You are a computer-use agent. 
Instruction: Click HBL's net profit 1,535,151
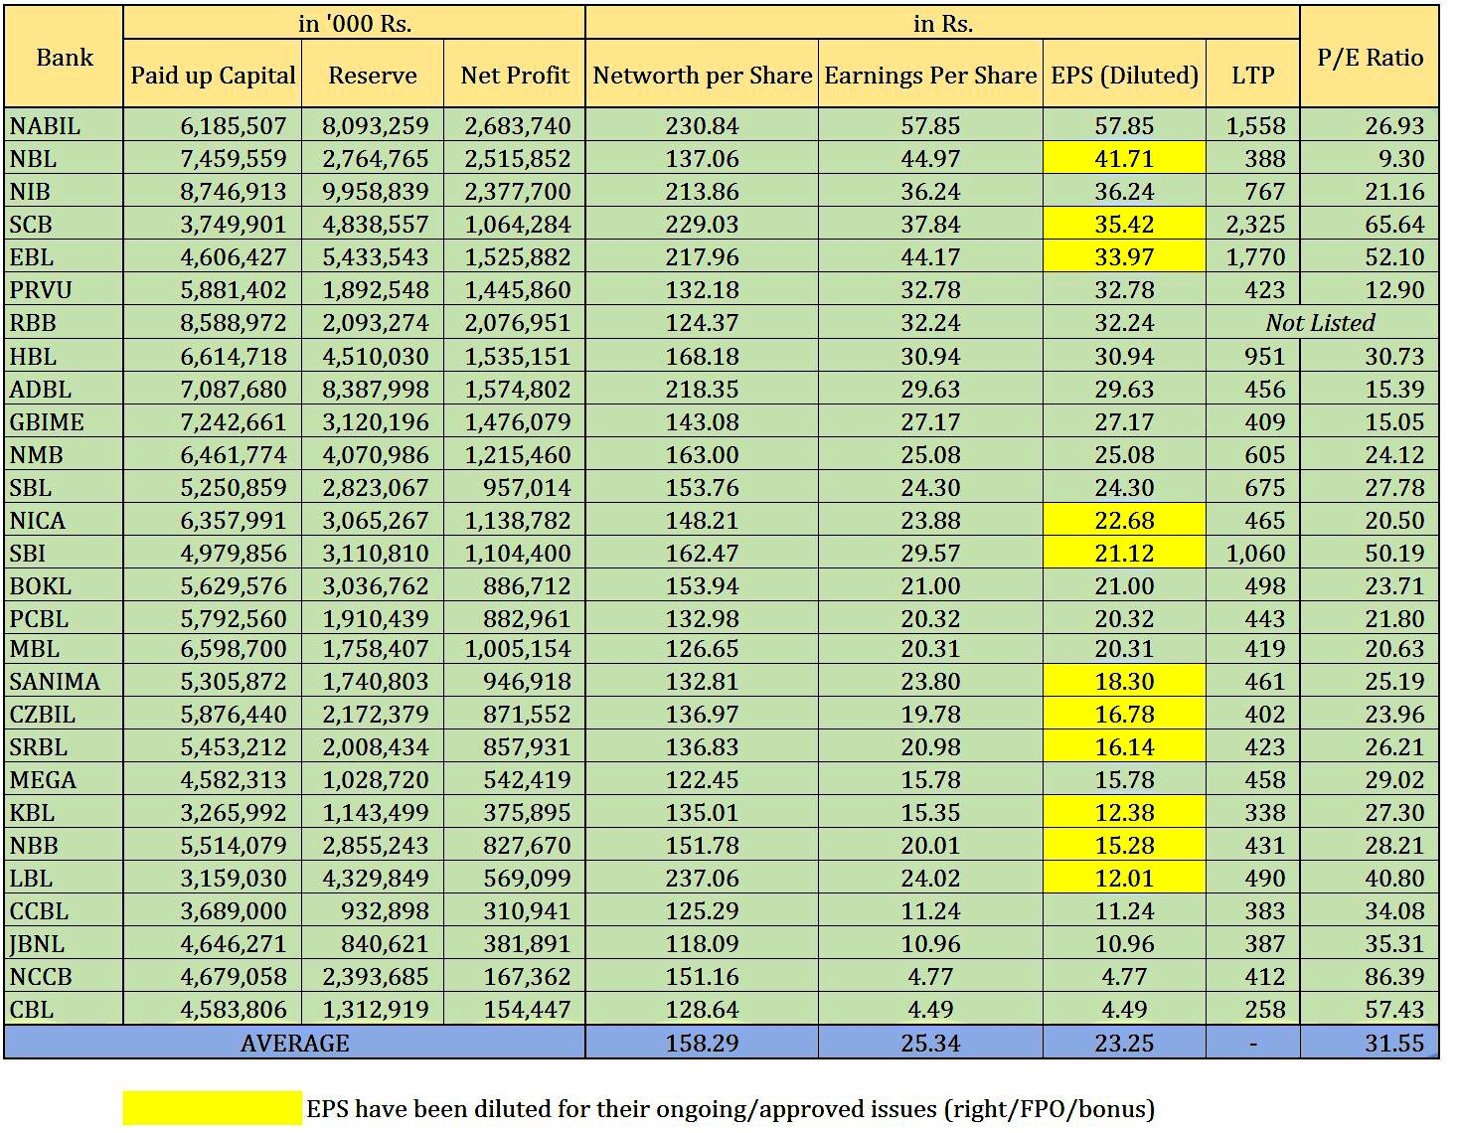(515, 355)
